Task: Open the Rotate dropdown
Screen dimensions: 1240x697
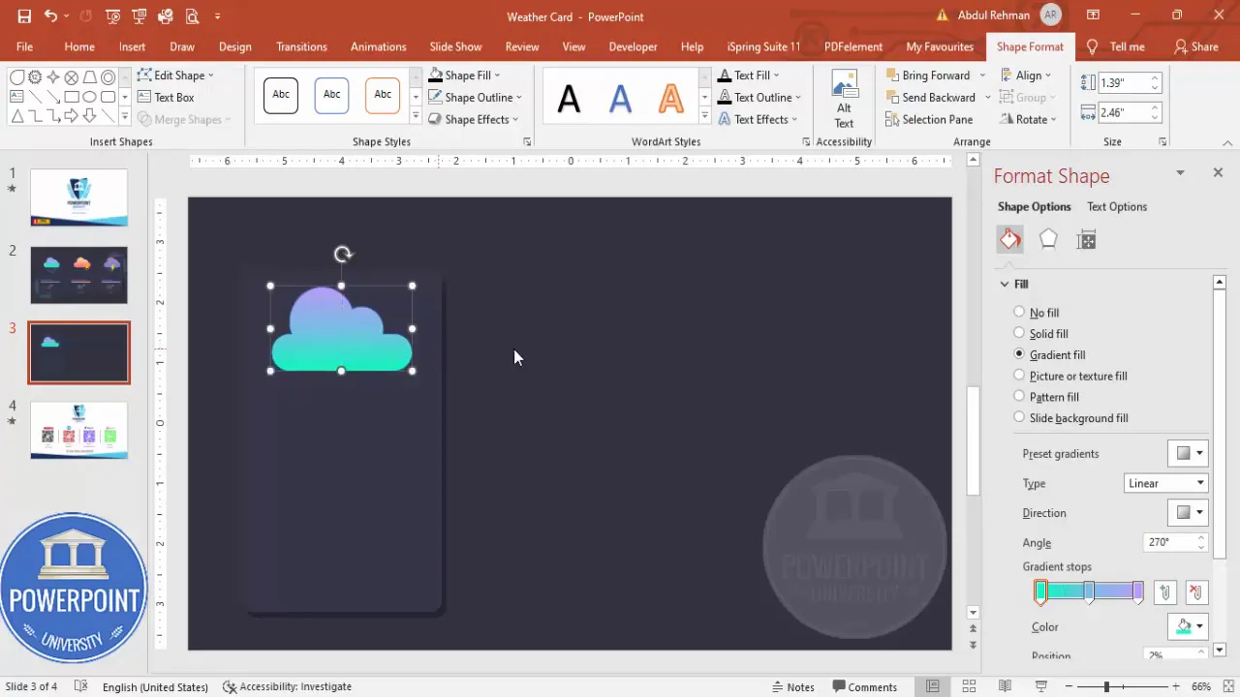Action: click(1027, 119)
